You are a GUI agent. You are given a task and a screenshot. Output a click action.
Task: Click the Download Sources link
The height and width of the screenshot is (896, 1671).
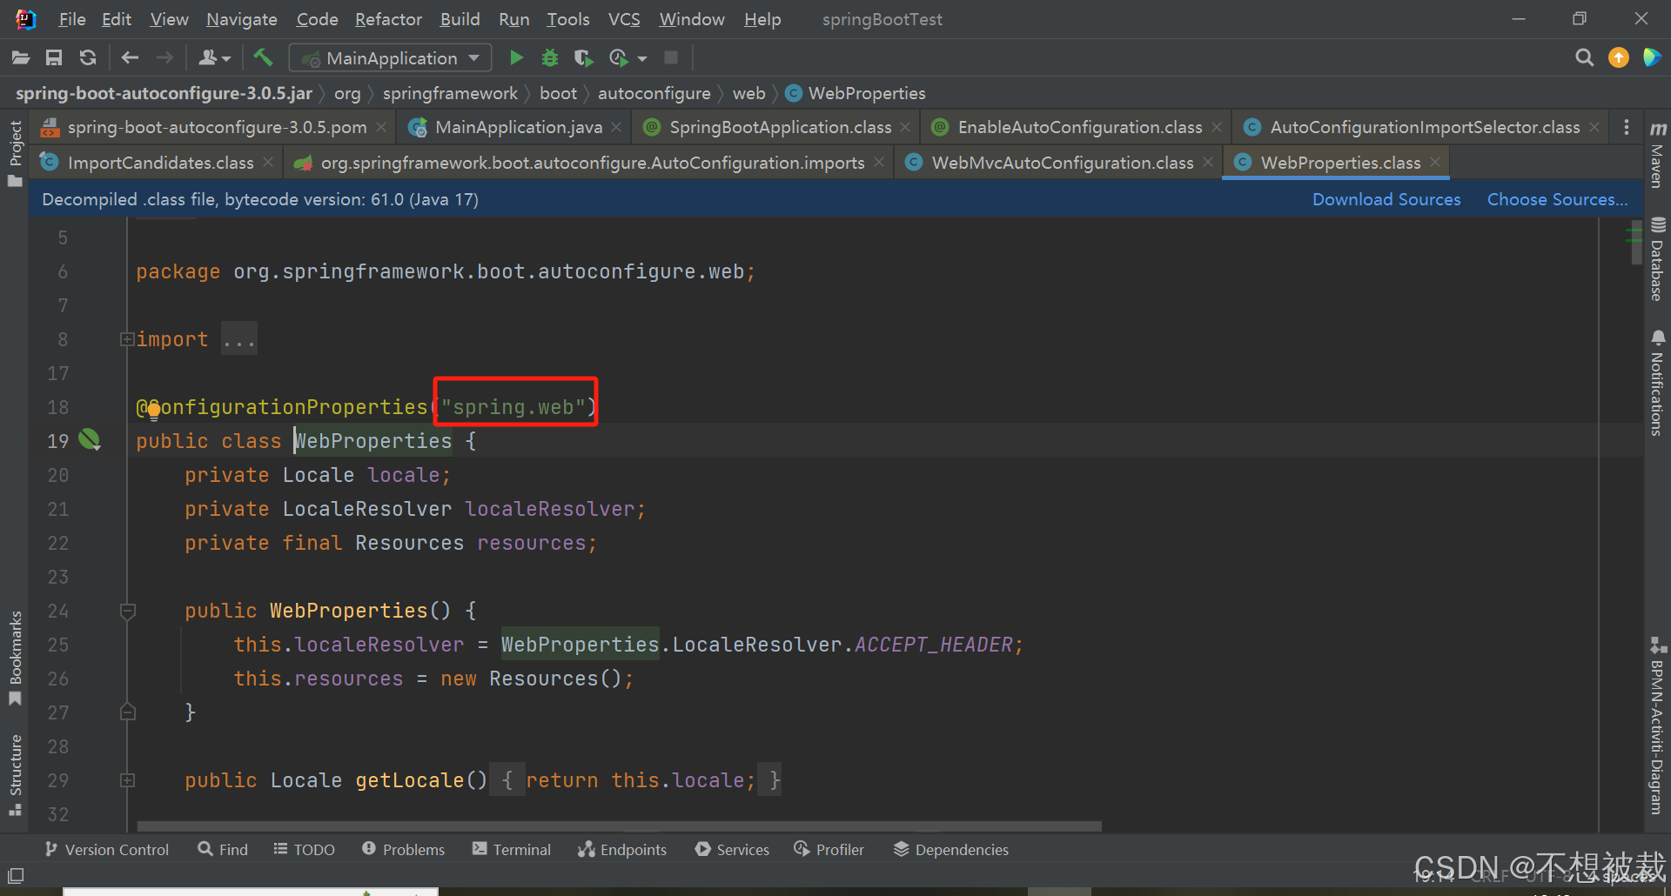click(x=1386, y=199)
